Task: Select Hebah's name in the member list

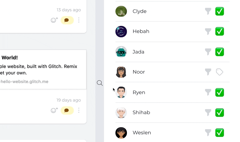Action: click(x=141, y=31)
